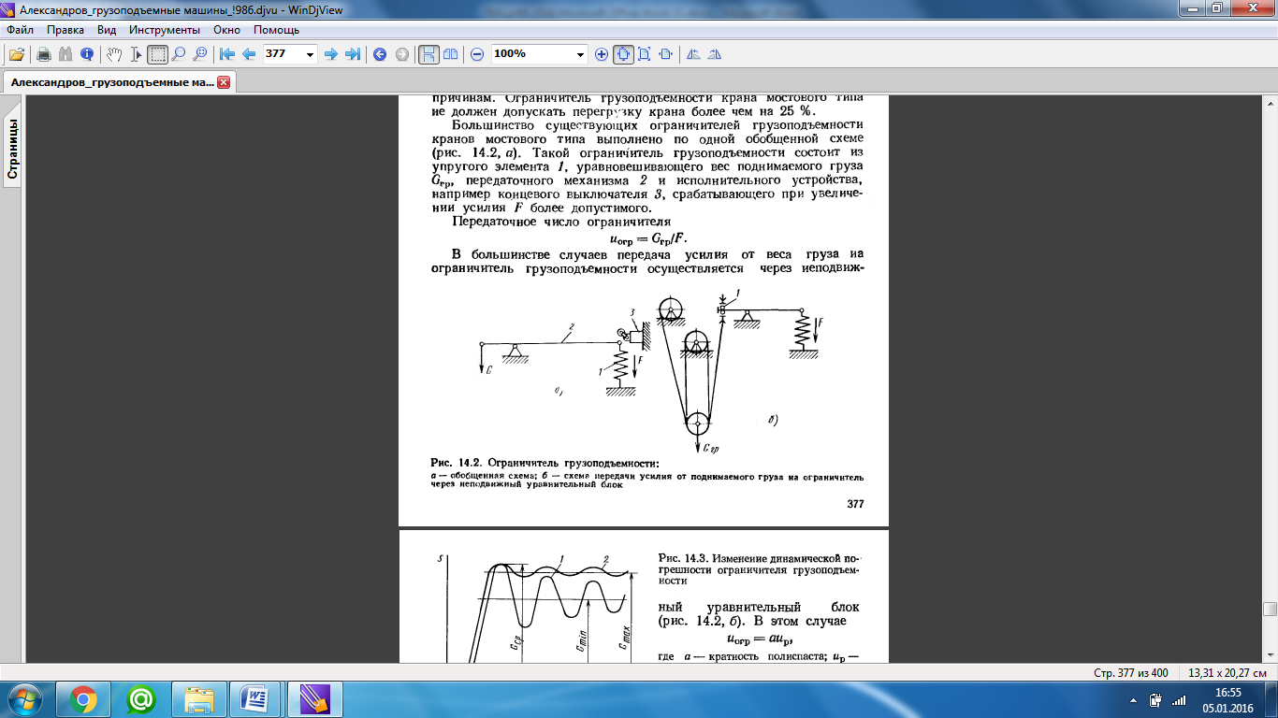Navigate back in view history
Screen dimensions: 1278x718
[380, 54]
